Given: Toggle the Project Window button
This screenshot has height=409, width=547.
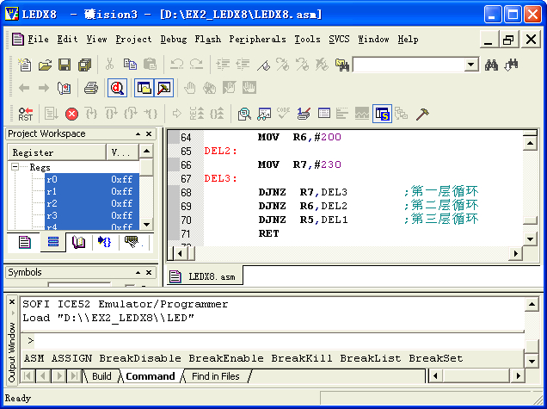Looking at the screenshot, I should 144,88.
